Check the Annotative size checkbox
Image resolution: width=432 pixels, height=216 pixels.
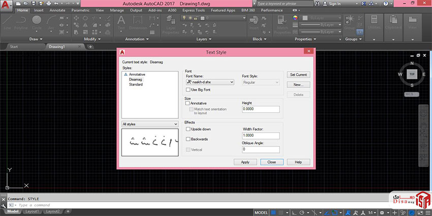tap(188, 103)
